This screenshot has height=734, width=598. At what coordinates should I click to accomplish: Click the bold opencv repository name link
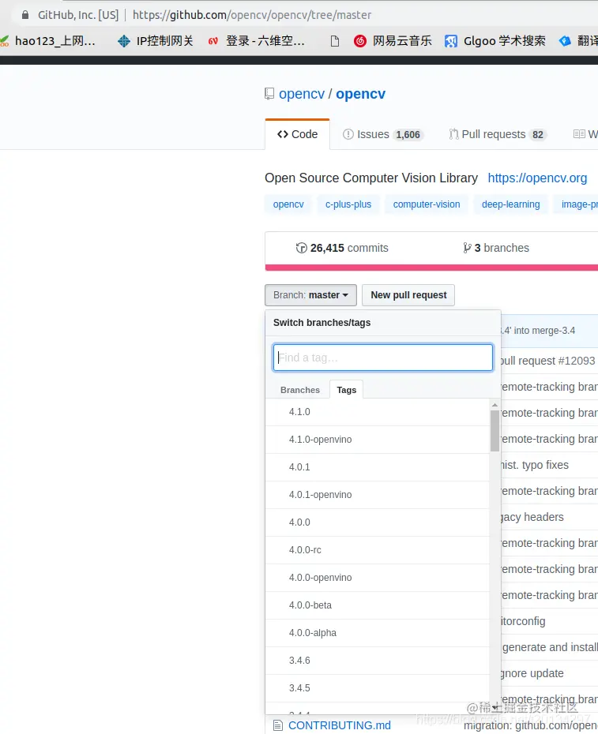click(x=360, y=94)
